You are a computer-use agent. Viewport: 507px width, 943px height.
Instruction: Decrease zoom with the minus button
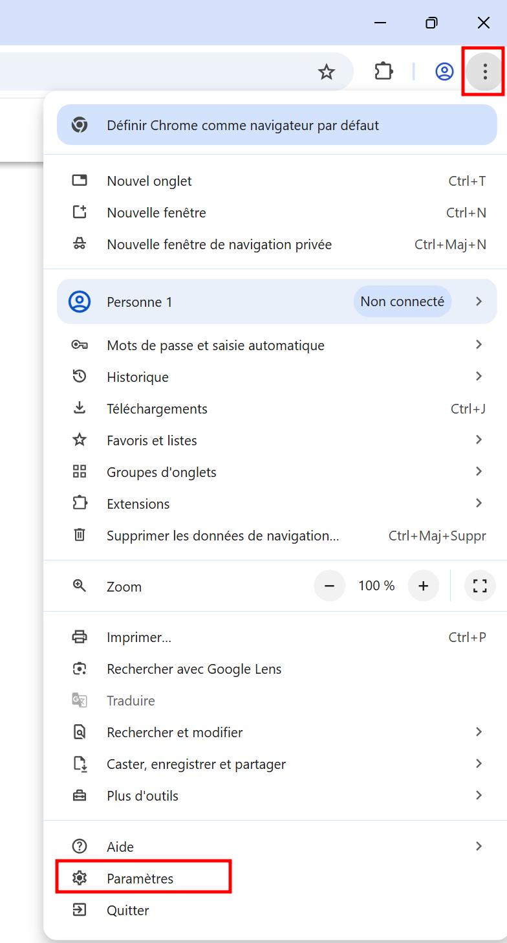coord(330,586)
